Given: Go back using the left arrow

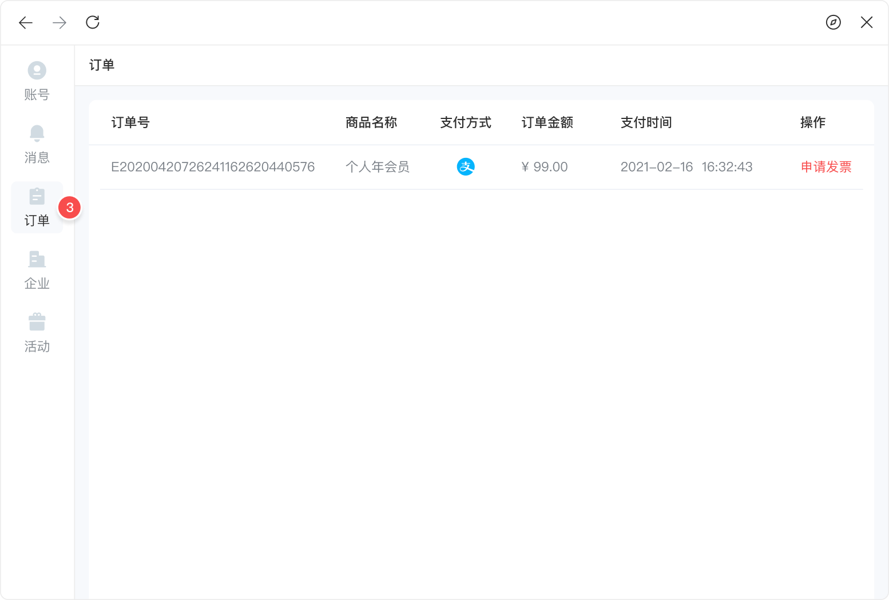Looking at the screenshot, I should (26, 22).
